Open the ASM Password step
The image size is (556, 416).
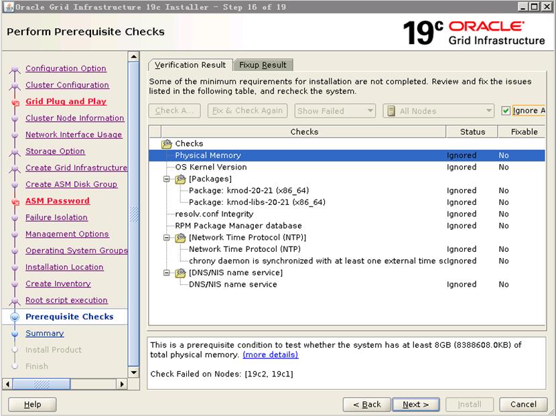tap(57, 201)
